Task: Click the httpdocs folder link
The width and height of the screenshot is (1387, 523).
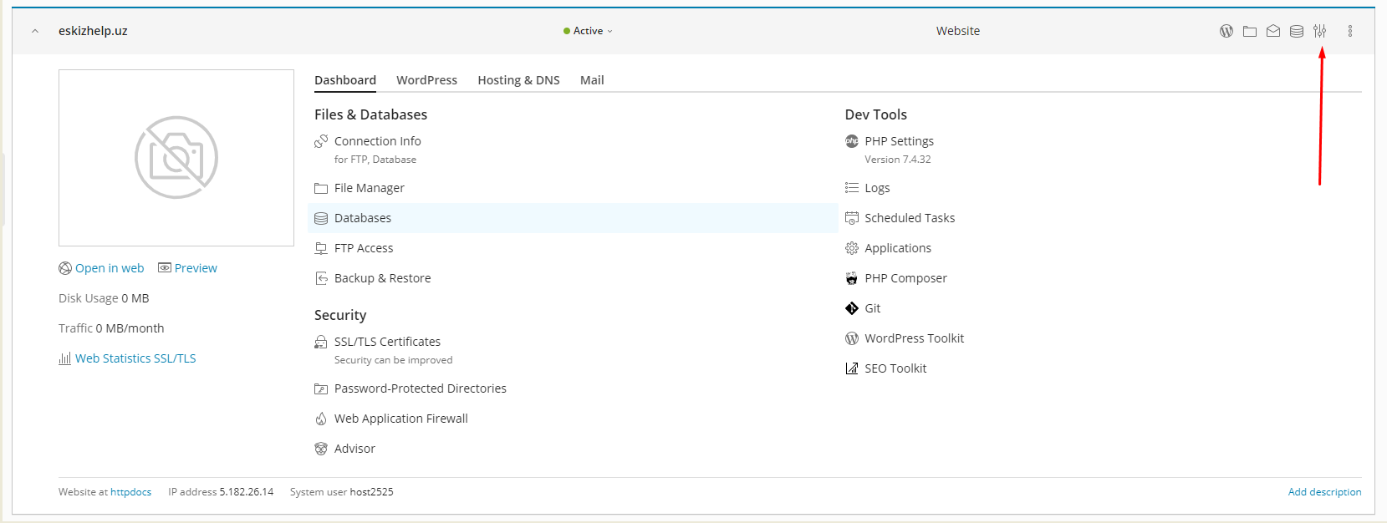Action: tap(130, 492)
